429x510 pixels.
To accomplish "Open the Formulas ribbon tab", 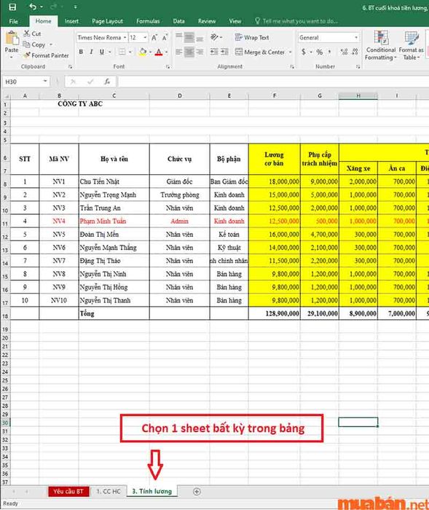I will click(148, 21).
